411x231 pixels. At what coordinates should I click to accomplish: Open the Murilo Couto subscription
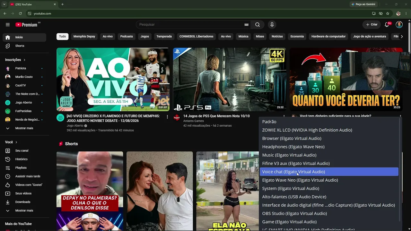click(24, 77)
